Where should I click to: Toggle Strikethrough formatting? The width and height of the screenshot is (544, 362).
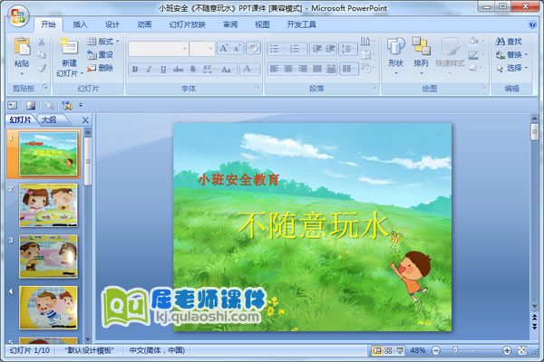click(178, 70)
